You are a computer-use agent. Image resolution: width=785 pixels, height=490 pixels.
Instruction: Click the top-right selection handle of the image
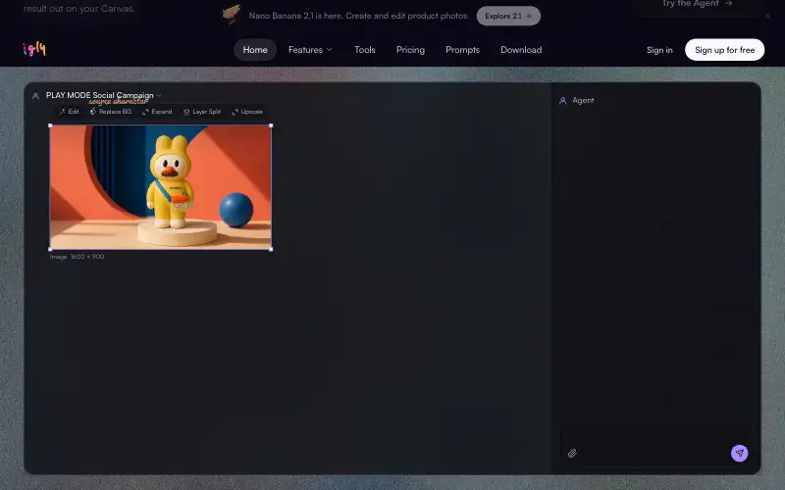coord(272,125)
